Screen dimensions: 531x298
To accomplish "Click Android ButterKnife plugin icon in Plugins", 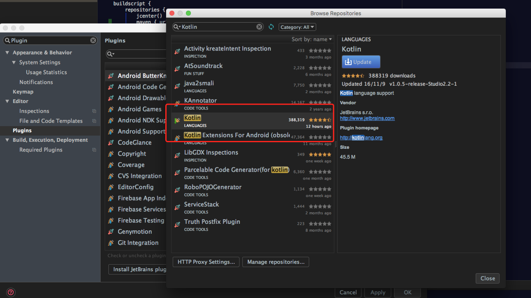I will coord(110,76).
